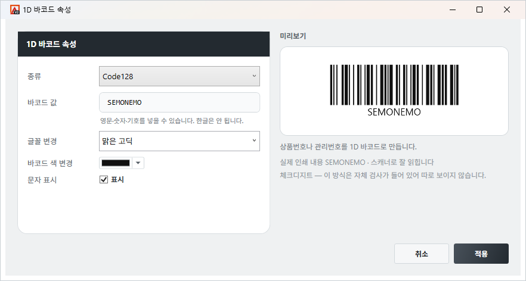Image resolution: width=526 pixels, height=281 pixels.
Task: Open the 종류 Code128 dropdown
Action: click(179, 76)
